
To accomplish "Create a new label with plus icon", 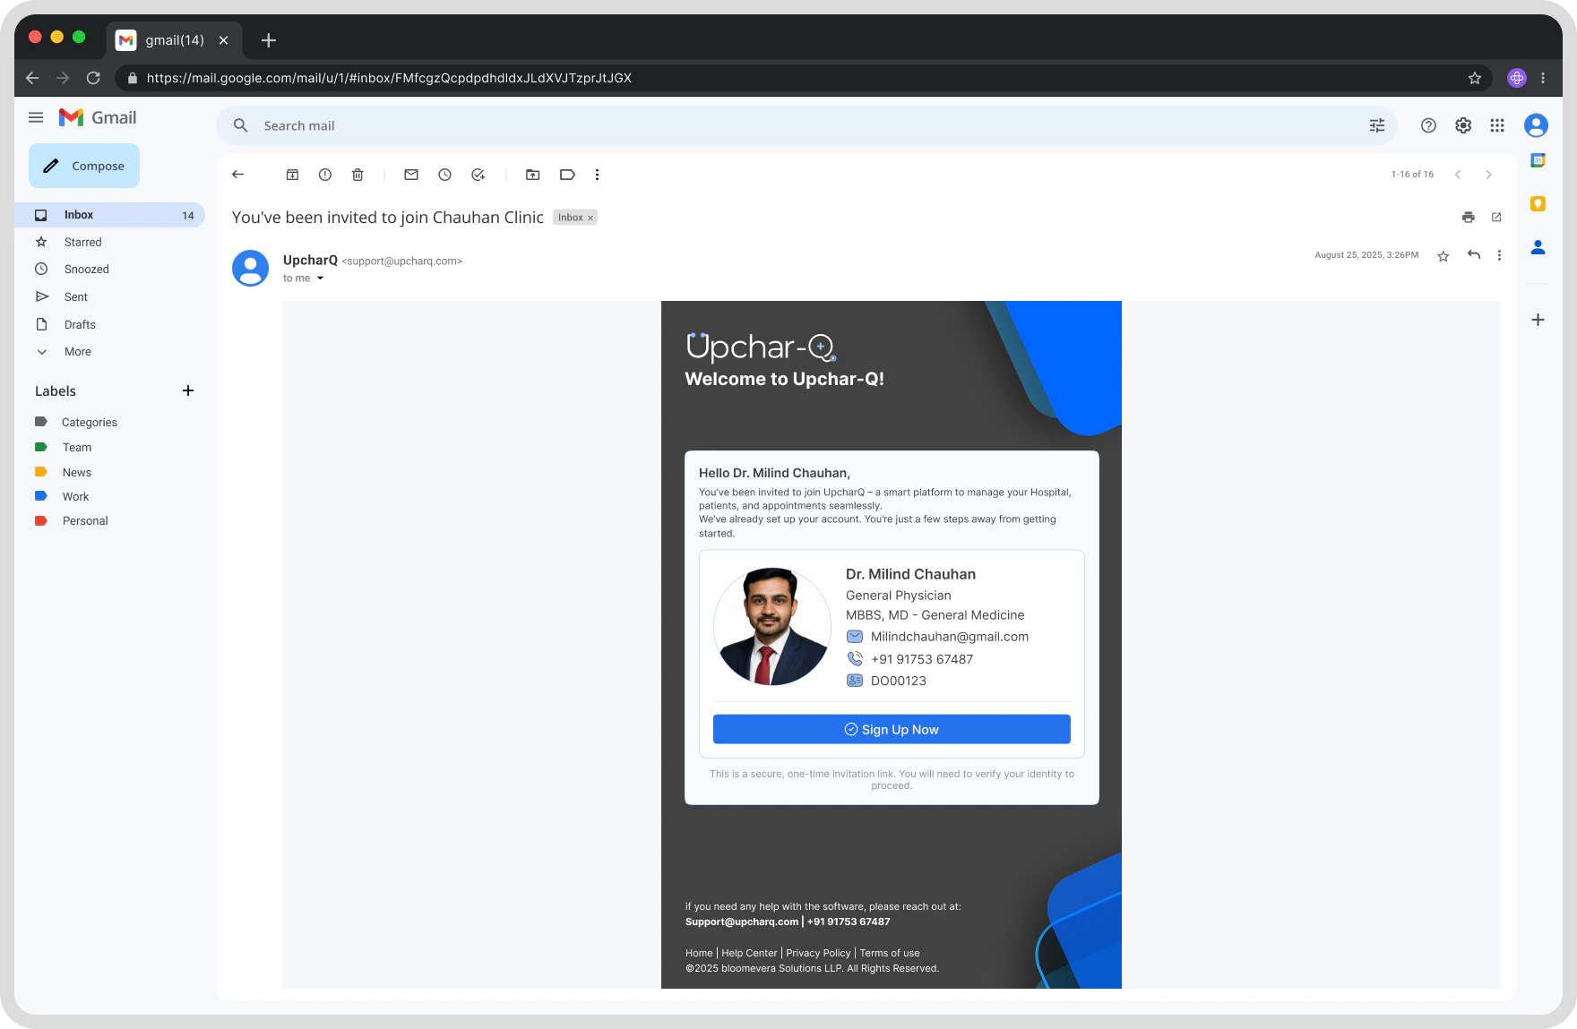I will coord(188,390).
